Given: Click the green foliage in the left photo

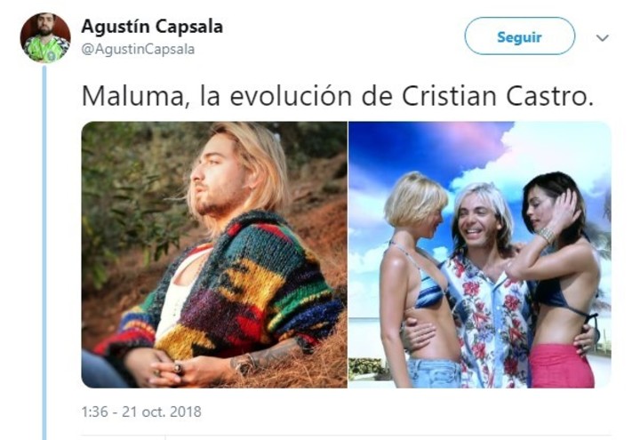Looking at the screenshot, I should pos(123,196).
